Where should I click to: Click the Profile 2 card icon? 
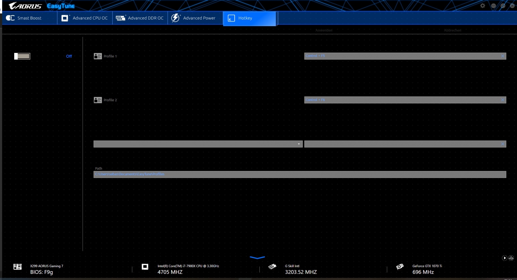click(98, 100)
